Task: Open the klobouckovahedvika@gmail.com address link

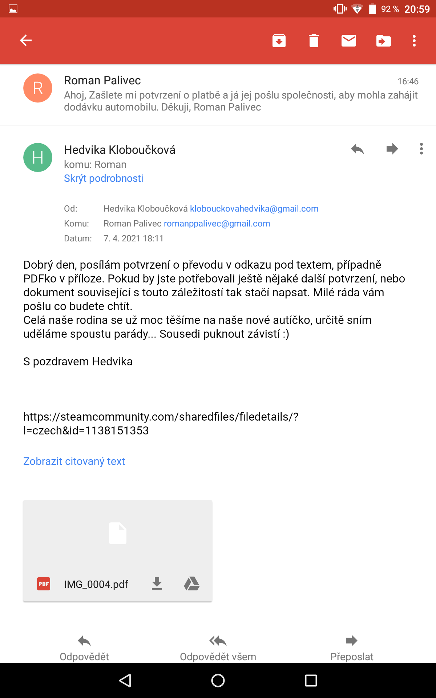Action: coord(254,209)
